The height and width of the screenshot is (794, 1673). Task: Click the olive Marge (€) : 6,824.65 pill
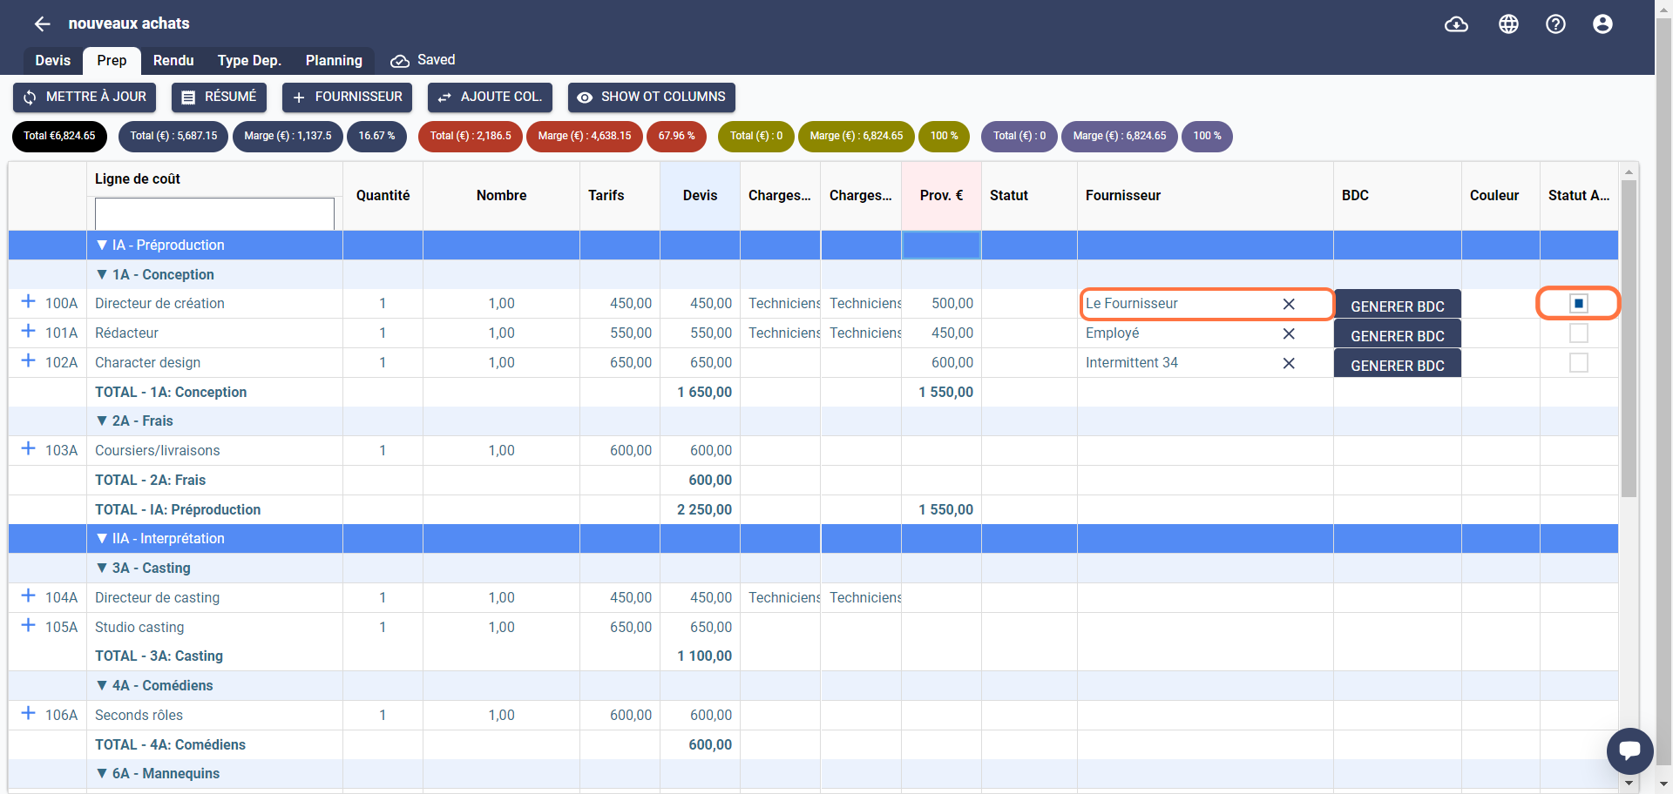[857, 136]
